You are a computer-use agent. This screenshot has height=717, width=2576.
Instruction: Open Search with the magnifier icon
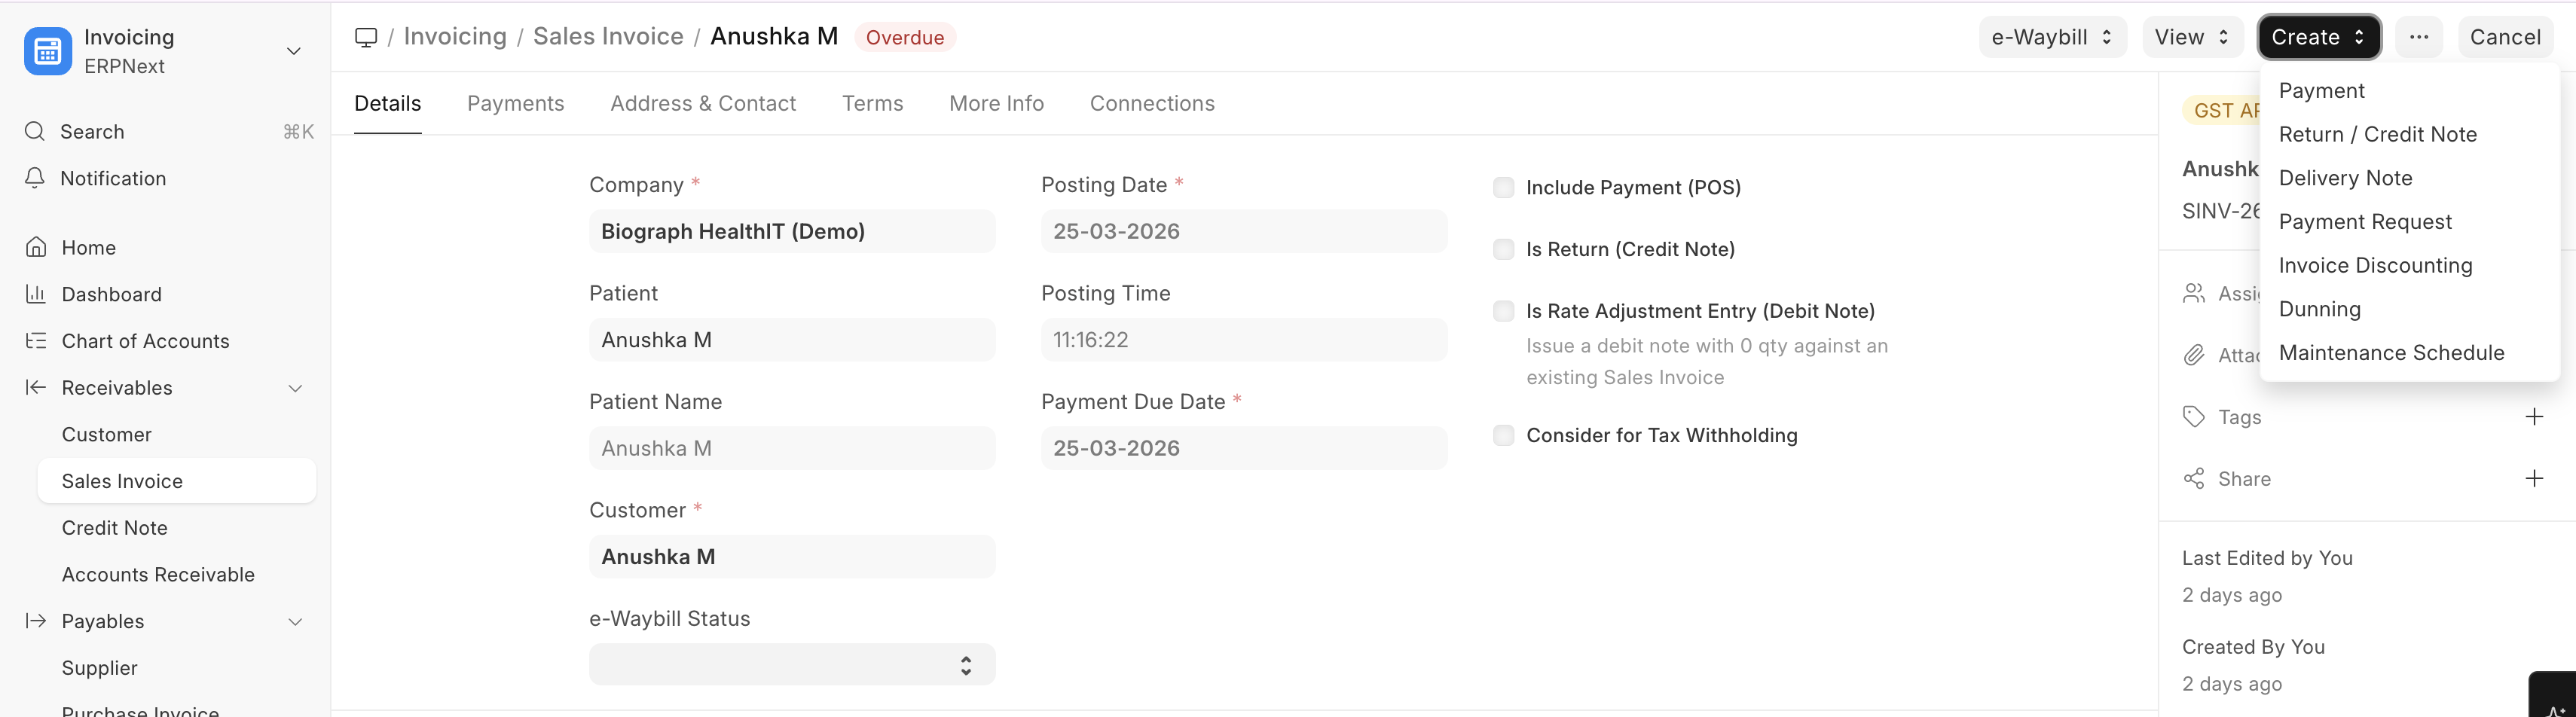pos(33,131)
